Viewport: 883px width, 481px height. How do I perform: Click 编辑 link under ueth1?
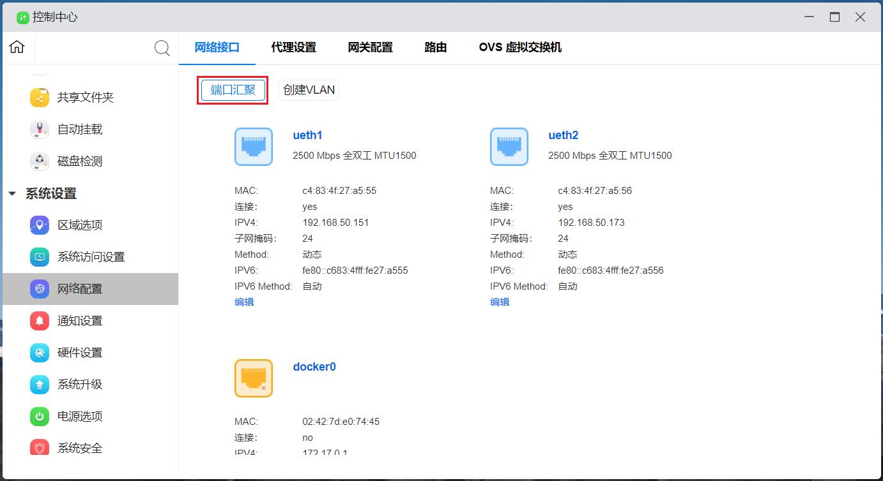244,302
